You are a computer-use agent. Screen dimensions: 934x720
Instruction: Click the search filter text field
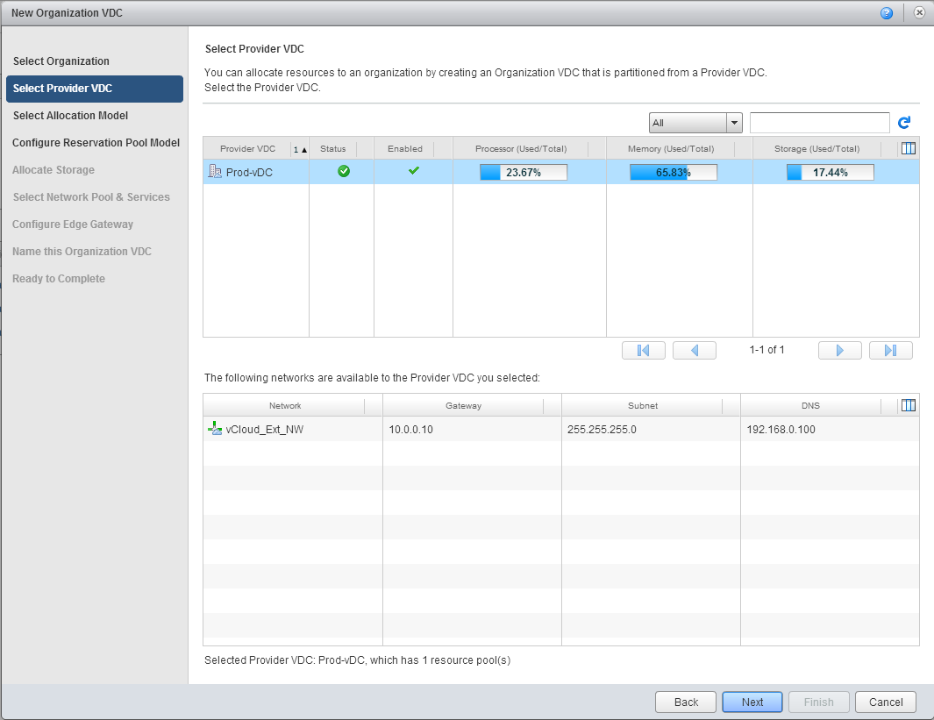click(819, 123)
